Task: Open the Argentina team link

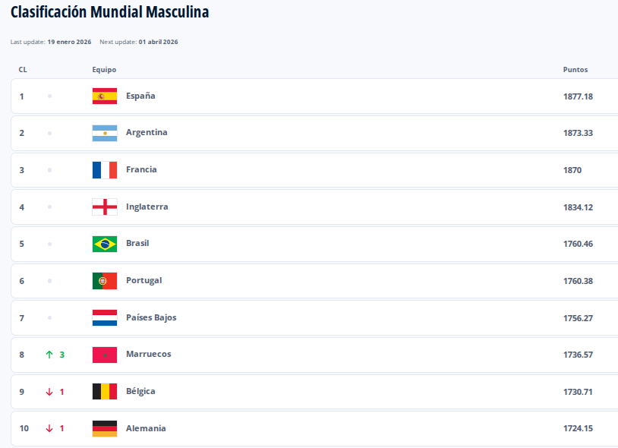Action: (147, 133)
